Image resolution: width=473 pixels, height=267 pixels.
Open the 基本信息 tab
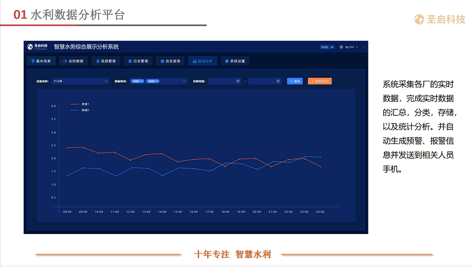[41, 61]
